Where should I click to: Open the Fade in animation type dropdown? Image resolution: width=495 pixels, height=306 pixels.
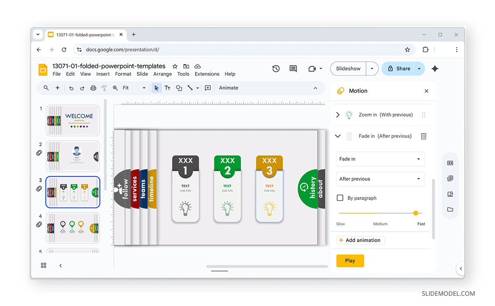coord(380,159)
